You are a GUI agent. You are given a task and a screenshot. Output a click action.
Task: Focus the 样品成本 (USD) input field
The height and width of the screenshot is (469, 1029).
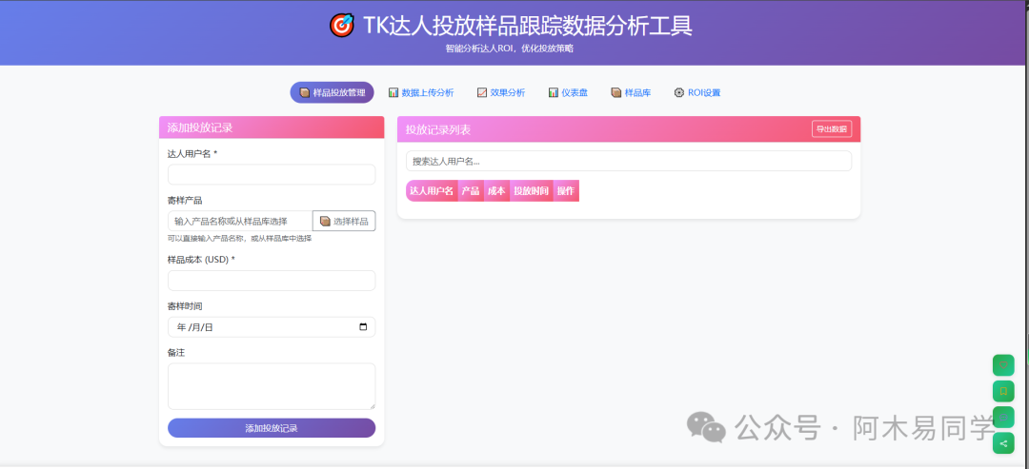(272, 281)
